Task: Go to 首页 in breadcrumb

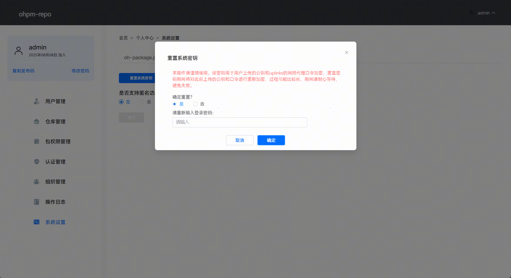Action: (x=123, y=38)
